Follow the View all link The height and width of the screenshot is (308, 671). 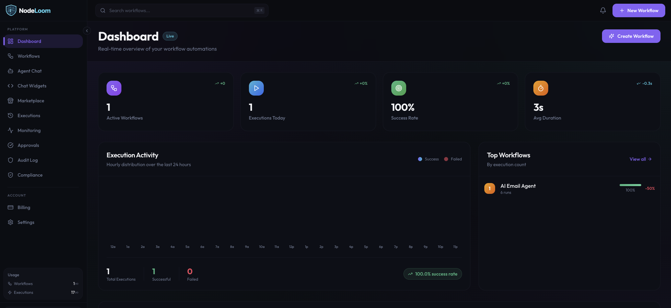[641, 159]
